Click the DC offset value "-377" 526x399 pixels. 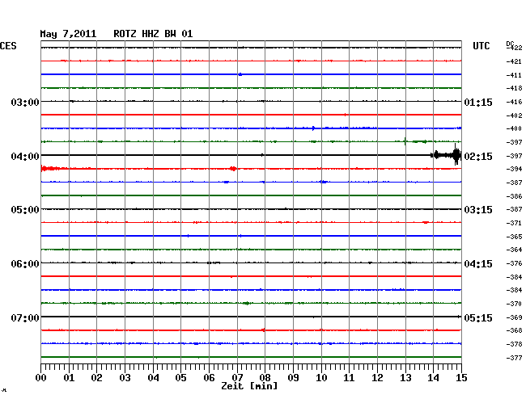point(514,358)
